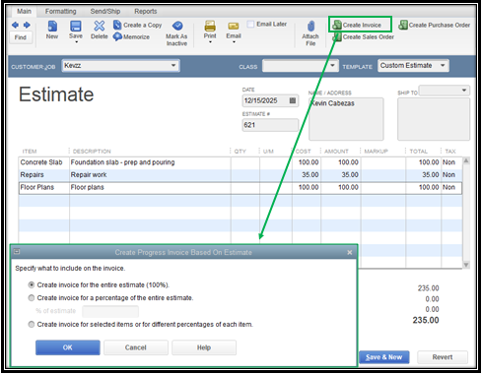Click the Markup column header
482x375 pixels.
tap(376, 152)
